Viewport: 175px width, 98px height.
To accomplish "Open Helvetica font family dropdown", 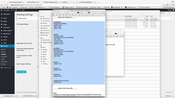I will tap(60, 13).
